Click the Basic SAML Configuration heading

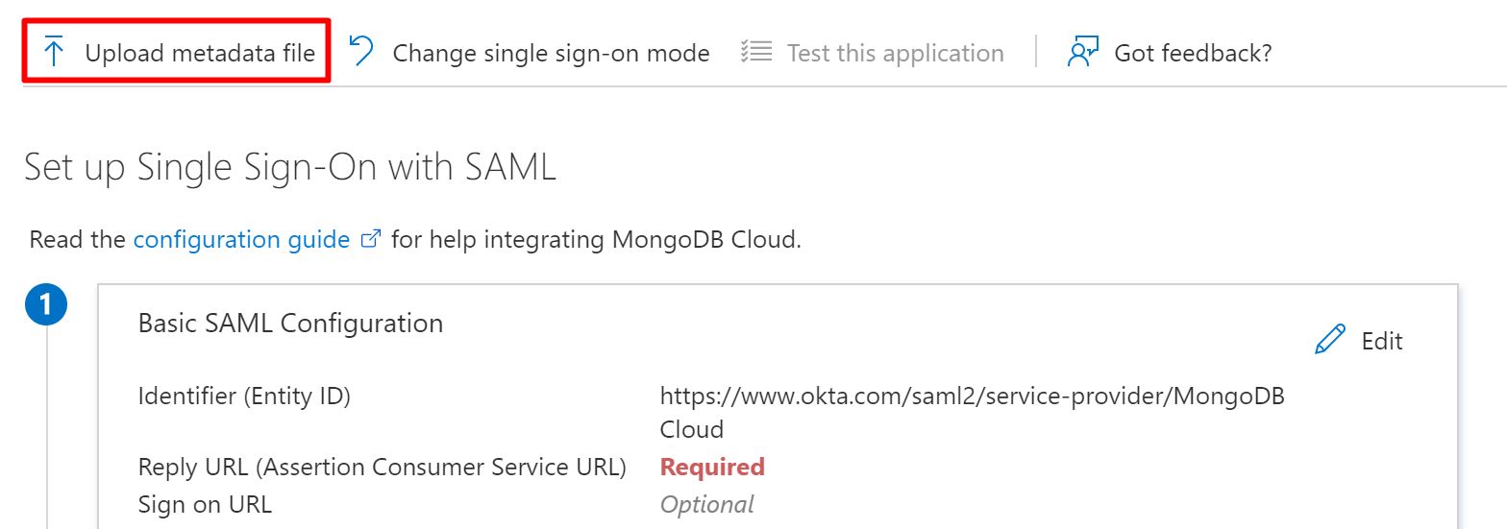pyautogui.click(x=290, y=324)
